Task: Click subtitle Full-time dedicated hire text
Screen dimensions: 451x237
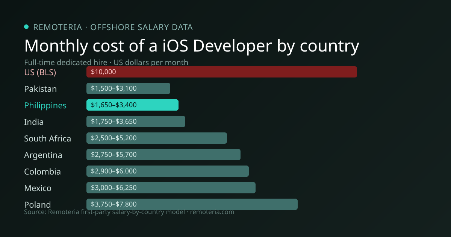Action: point(106,62)
